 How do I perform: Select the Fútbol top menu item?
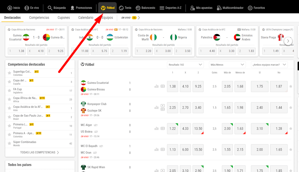108,8
